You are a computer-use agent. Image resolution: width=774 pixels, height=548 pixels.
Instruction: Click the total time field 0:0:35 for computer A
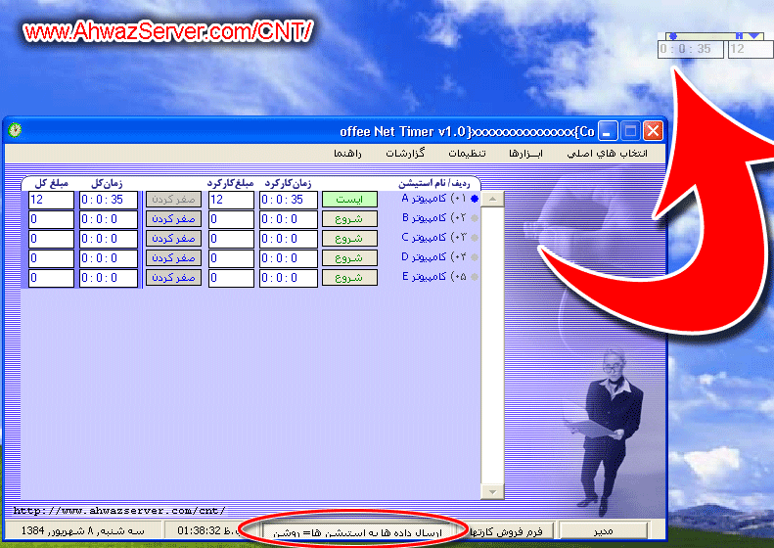(109, 200)
